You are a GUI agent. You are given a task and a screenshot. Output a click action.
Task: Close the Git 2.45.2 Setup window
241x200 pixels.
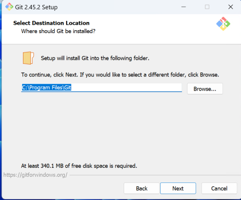pyautogui.click(x=230, y=7)
